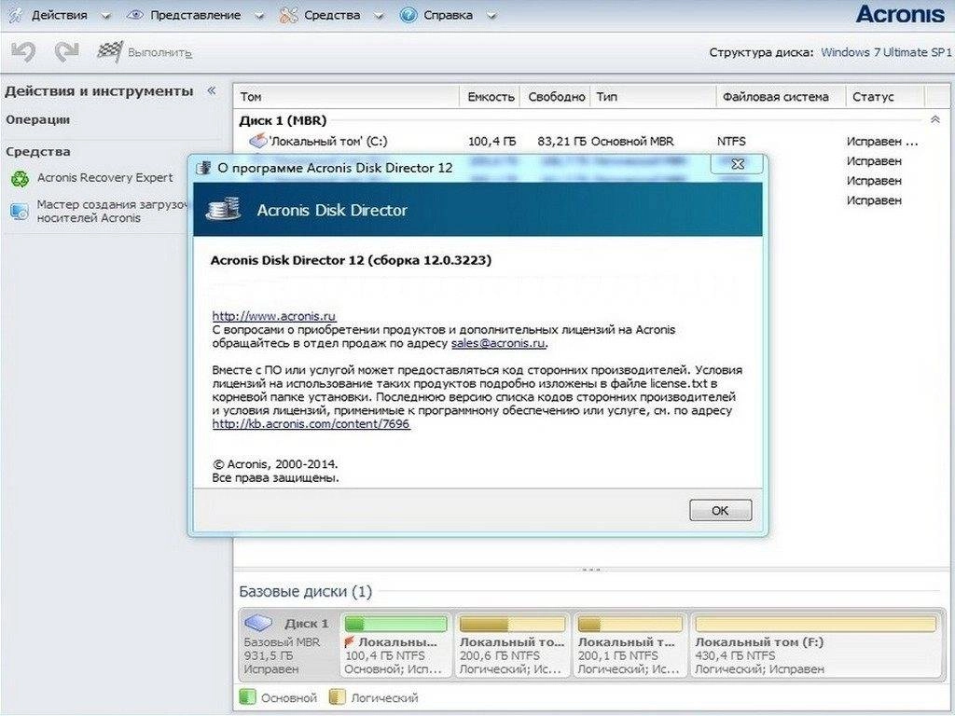Click the Базовые диски (1) heading

point(305,592)
